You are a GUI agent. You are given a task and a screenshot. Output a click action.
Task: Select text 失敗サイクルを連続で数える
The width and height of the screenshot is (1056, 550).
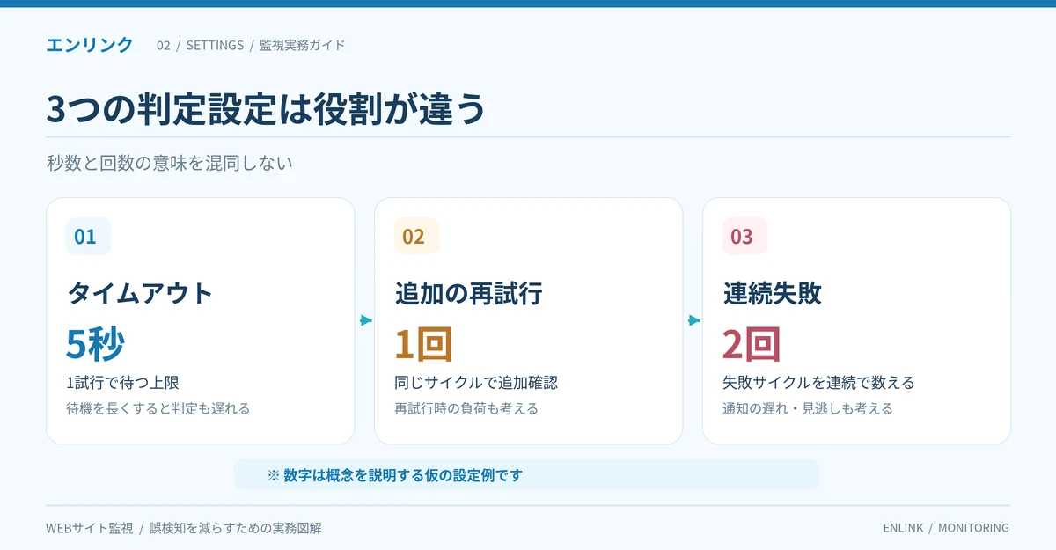click(818, 382)
